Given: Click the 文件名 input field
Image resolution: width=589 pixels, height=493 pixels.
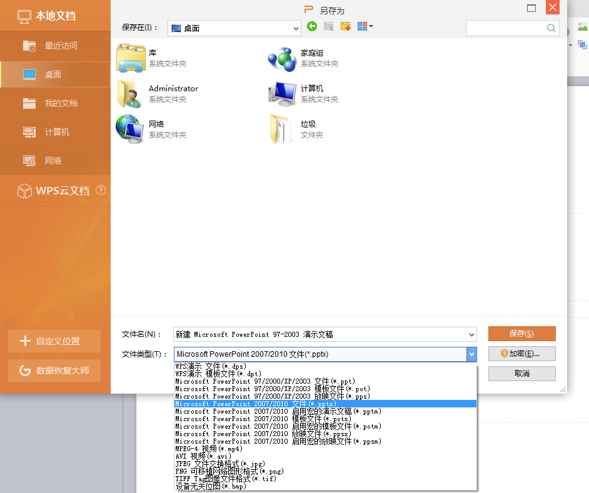Looking at the screenshot, I should [320, 334].
